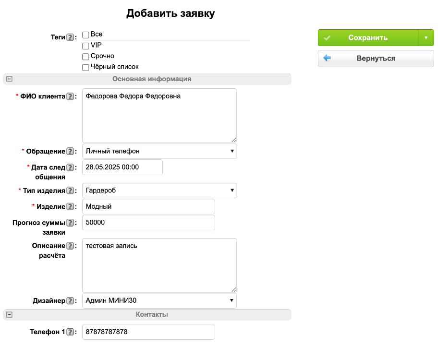This screenshot has width=438, height=358.
Task: Open the Обращение dropdown list
Action: (x=159, y=151)
